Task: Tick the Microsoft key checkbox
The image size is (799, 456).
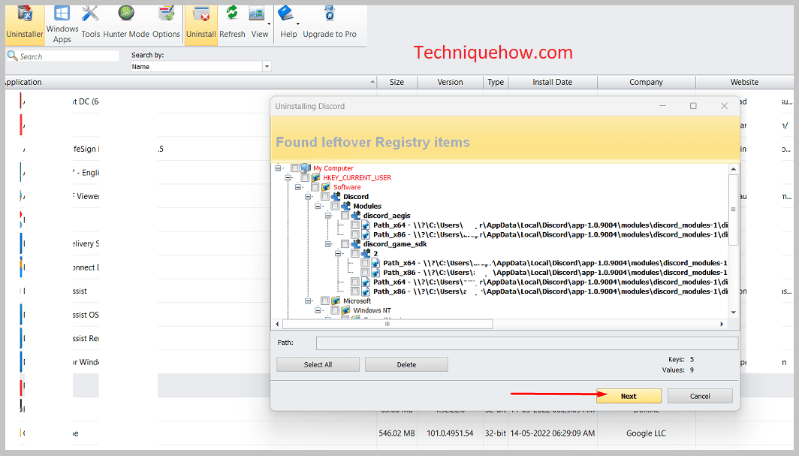Action: [x=325, y=300]
